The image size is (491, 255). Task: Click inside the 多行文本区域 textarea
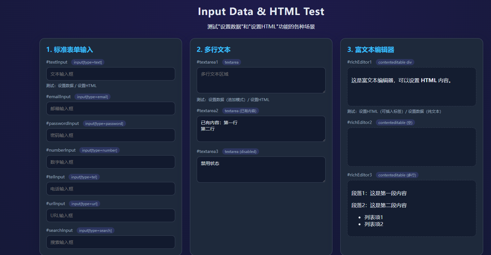(261, 80)
